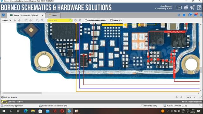Click the Page 1 / 1 indicator
The height and width of the screenshot is (114, 203).
7,20
